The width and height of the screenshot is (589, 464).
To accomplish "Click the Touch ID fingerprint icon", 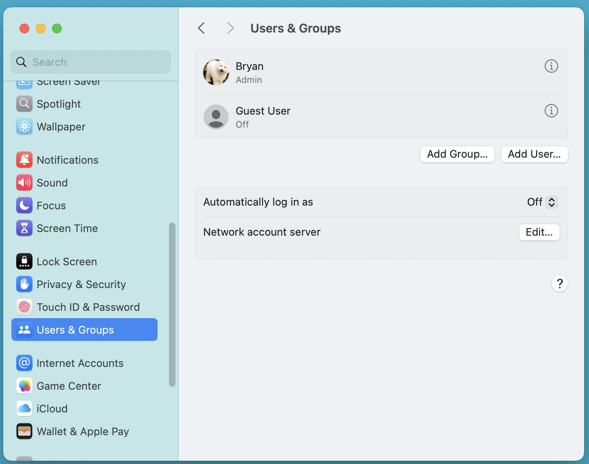I will click(24, 307).
